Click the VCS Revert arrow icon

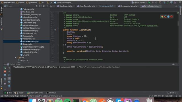point(175,3)
